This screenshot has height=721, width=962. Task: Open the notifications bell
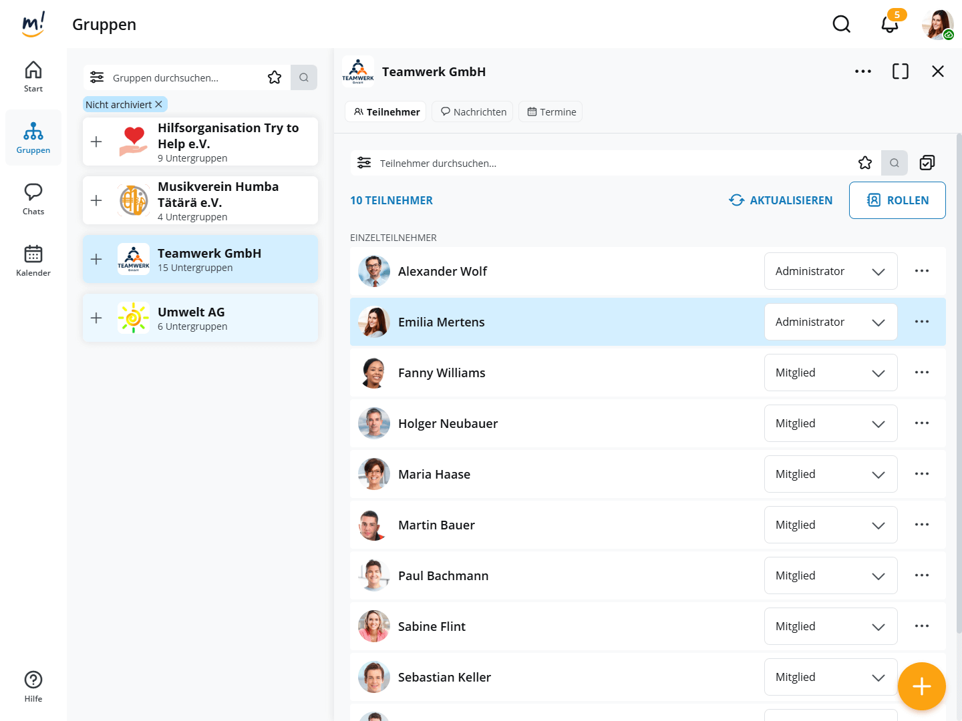click(x=889, y=25)
